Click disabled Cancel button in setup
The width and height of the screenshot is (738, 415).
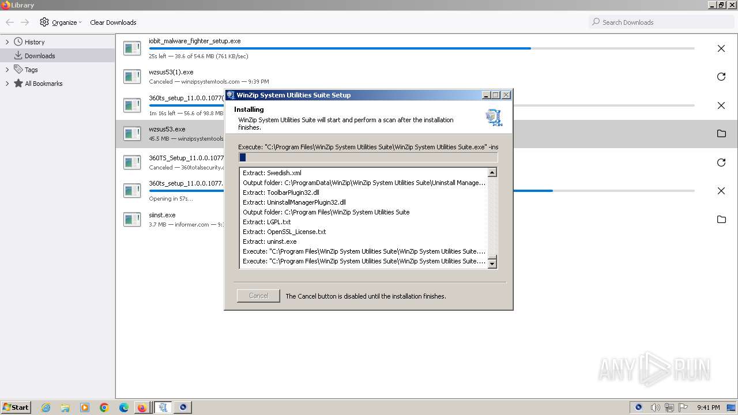pyautogui.click(x=258, y=296)
